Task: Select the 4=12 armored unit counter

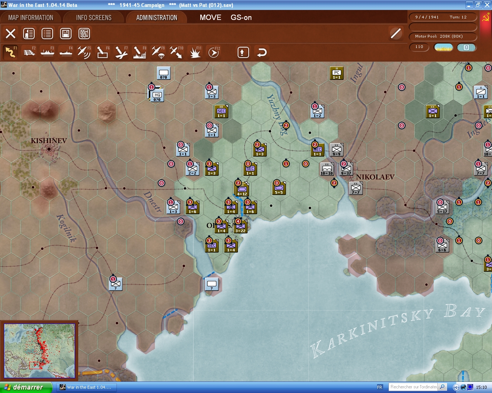Action: click(x=242, y=189)
